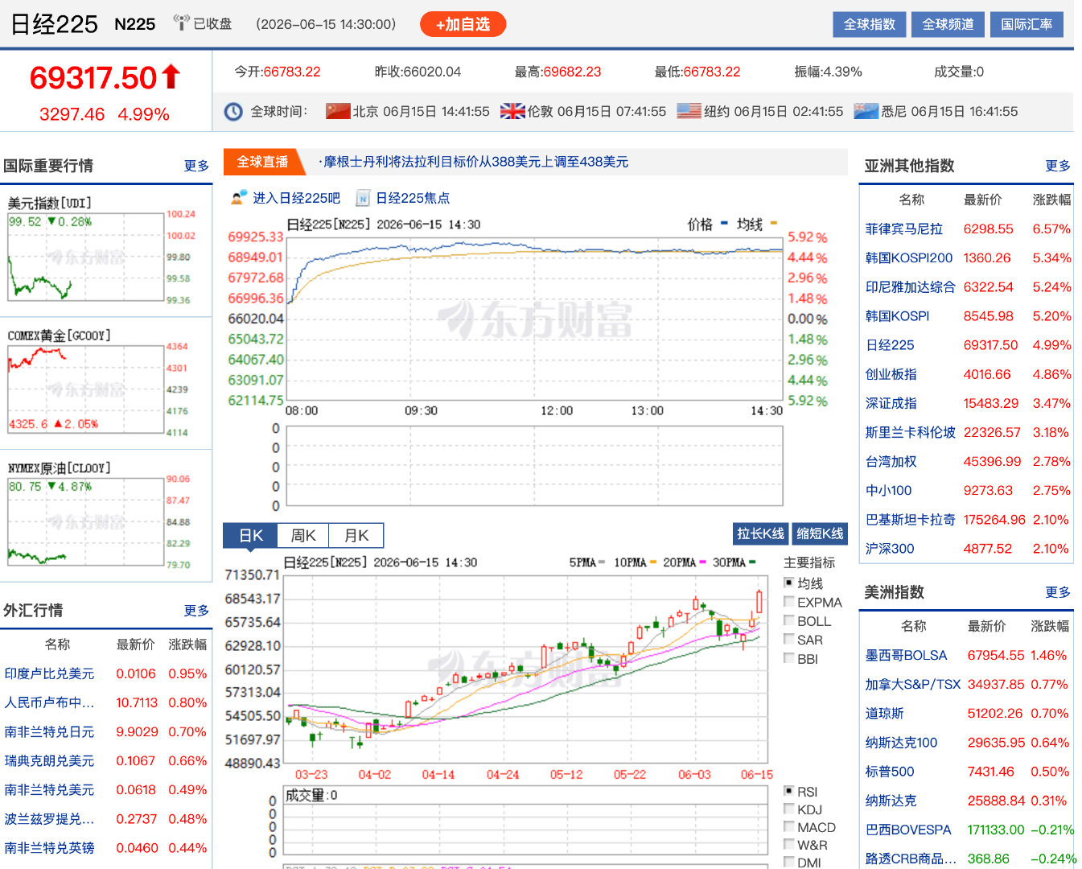Image resolution: width=1082 pixels, height=869 pixels.
Task: Open the 印尼雅加达综合 index link
Action: 911,287
